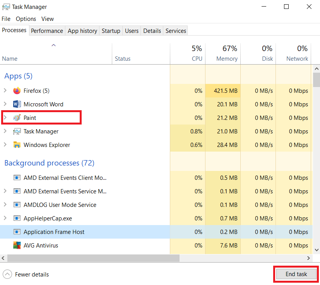Click the Task Manager title bar icon

click(6, 7)
